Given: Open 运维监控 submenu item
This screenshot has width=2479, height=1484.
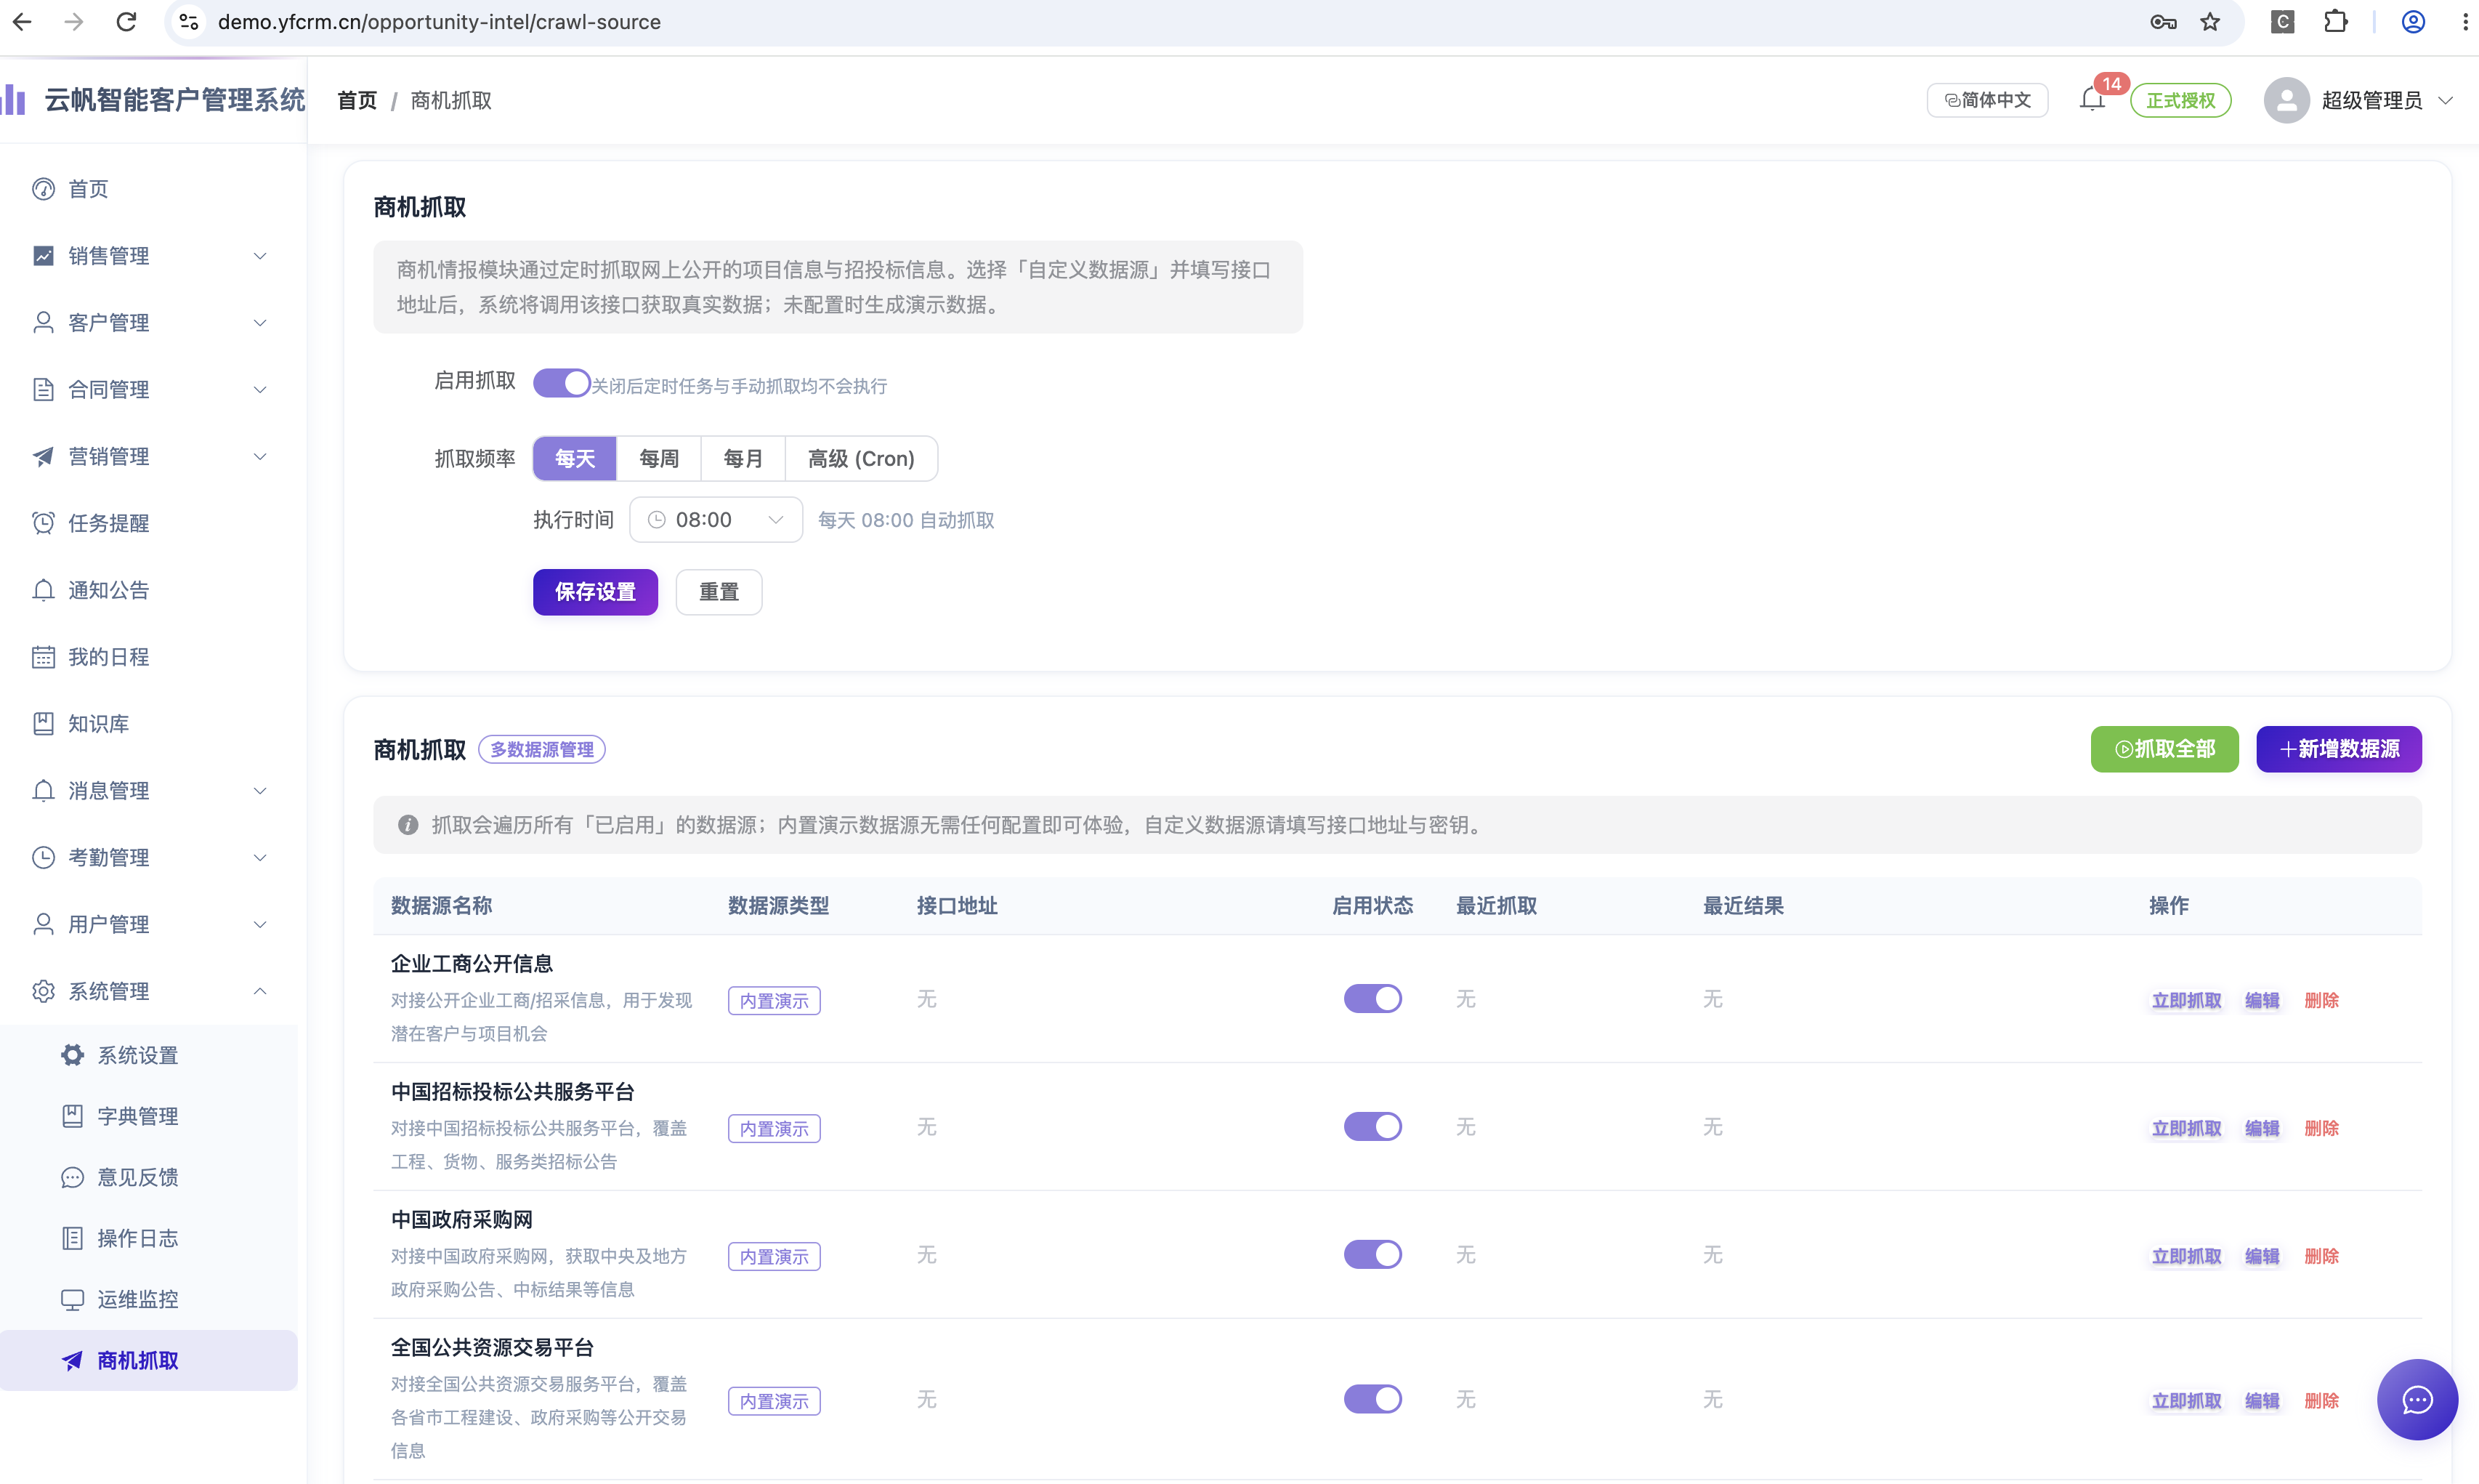Looking at the screenshot, I should click(150, 1299).
